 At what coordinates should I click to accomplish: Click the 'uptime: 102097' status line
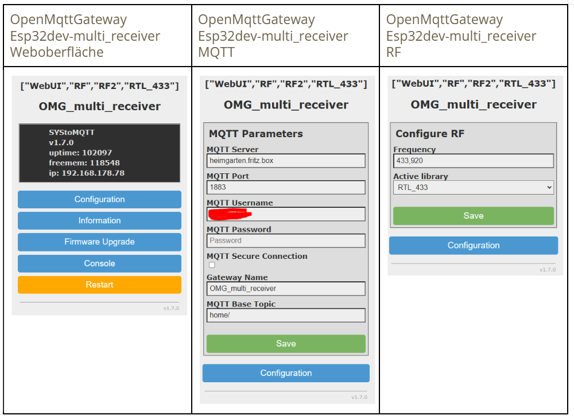click(x=80, y=153)
